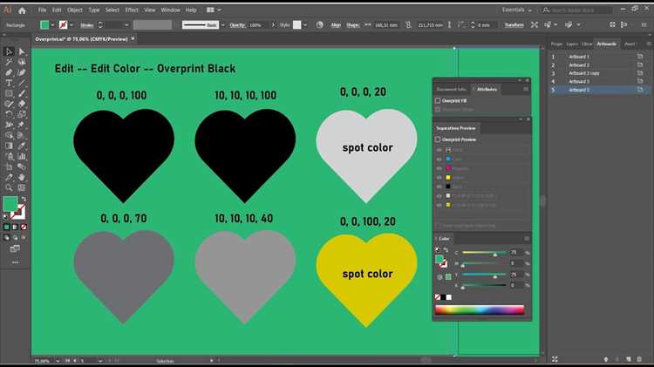Screen dimensions: 654x367
Task: Open the zoom level dropdown in the status bar
Action: (58, 361)
